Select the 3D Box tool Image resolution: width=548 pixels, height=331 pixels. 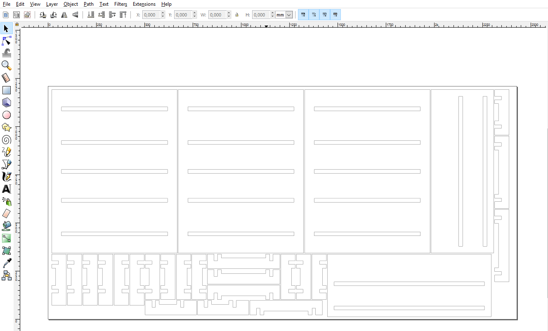pyautogui.click(x=6, y=103)
